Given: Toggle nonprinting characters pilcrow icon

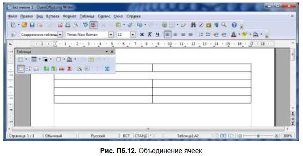Looking at the screenshot, I should tap(216, 25).
